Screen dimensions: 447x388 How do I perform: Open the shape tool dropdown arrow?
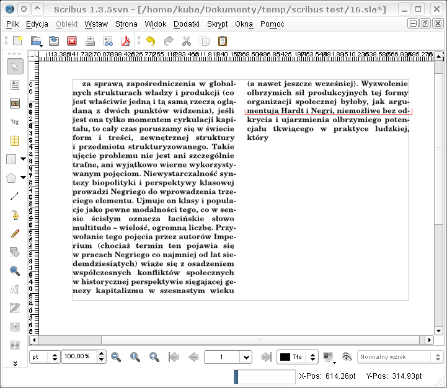pos(24,159)
